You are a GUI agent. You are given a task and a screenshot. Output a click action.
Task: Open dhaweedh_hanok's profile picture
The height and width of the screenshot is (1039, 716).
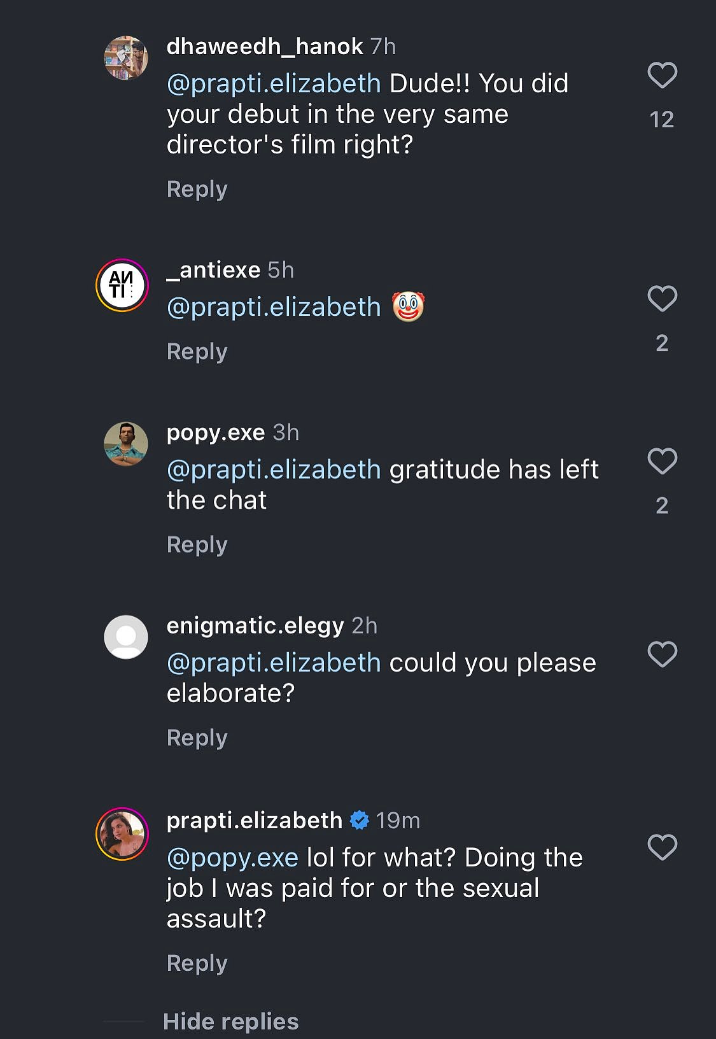(126, 58)
